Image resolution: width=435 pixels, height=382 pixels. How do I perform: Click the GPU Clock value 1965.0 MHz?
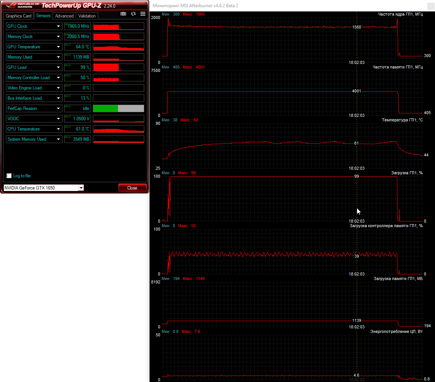pos(78,26)
